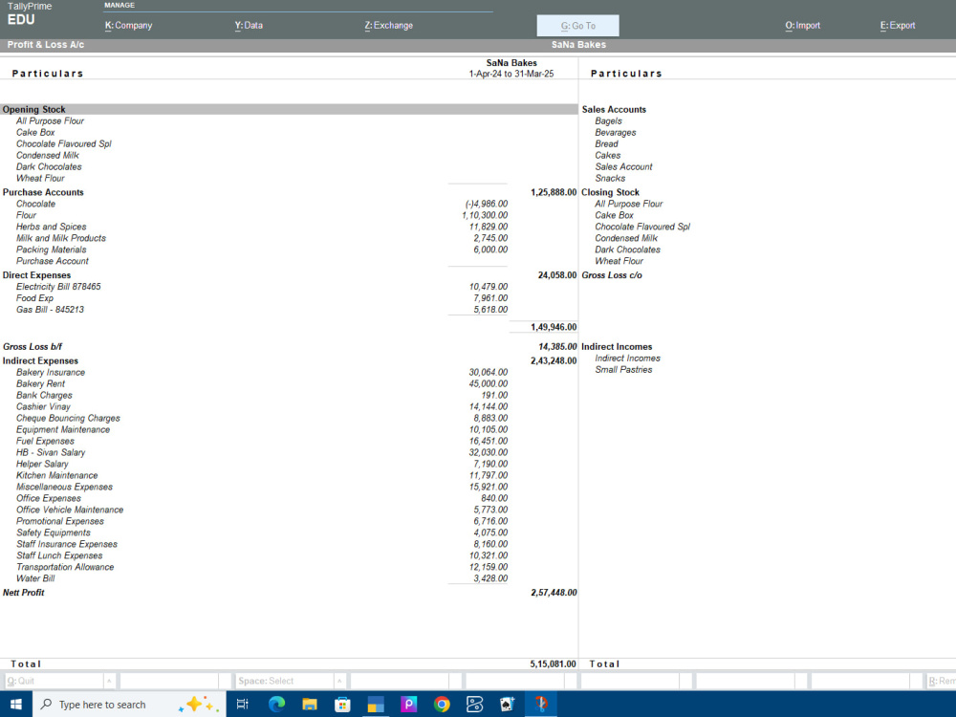The width and height of the screenshot is (956, 717).
Task: Select the Water Bill ledger
Action: (x=35, y=578)
